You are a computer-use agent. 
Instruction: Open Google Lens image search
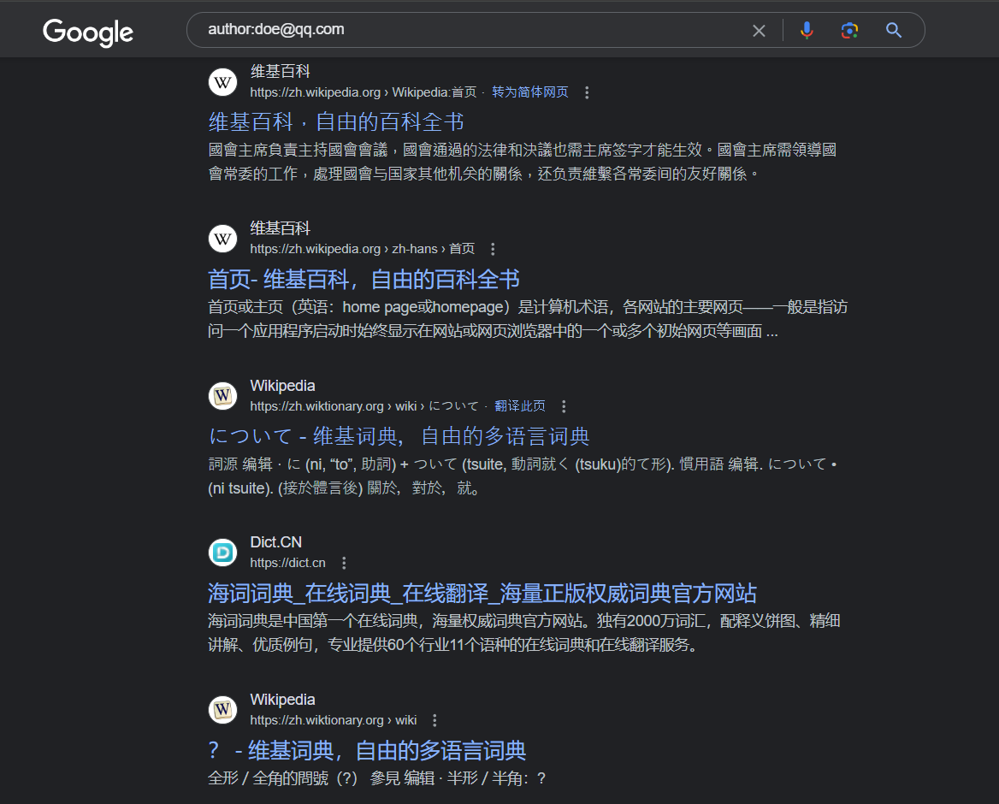click(x=849, y=31)
